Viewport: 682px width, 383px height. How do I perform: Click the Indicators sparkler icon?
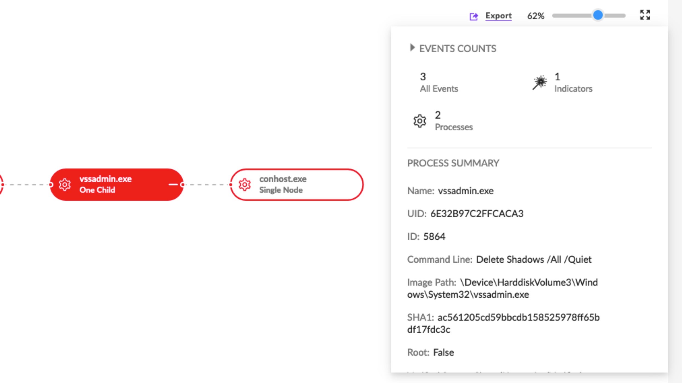539,82
